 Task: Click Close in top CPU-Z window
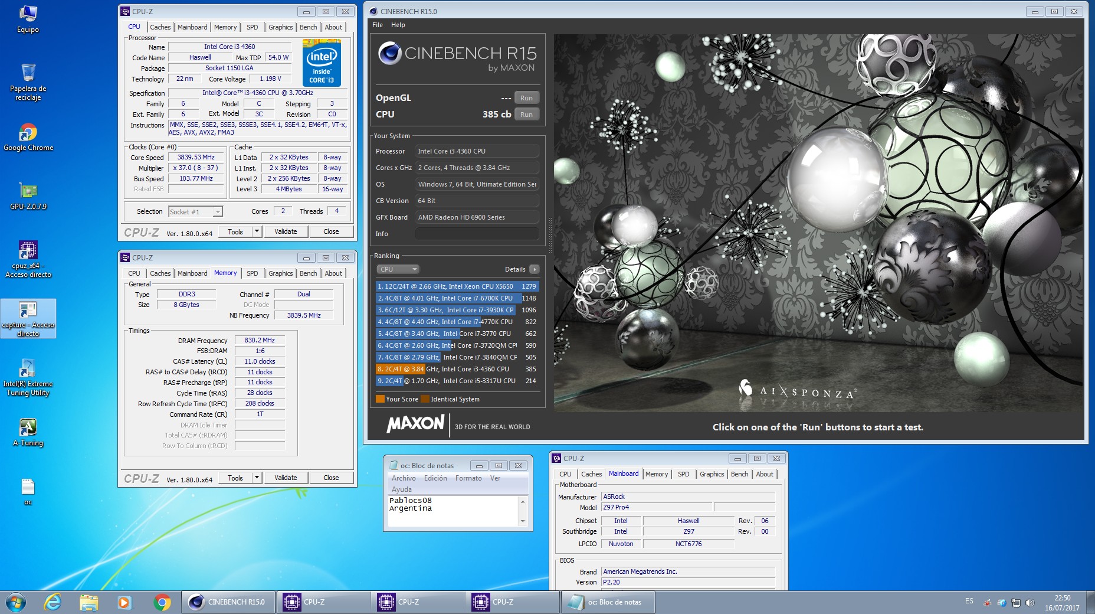point(331,231)
